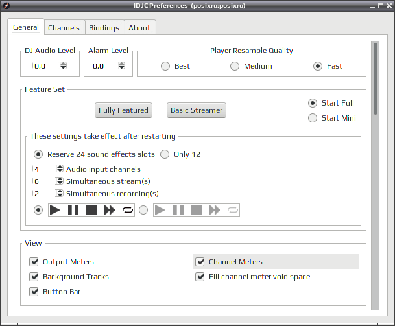The height and width of the screenshot is (326, 395).
Task: Click the greyed pause icon in the second button set
Action: coord(178,210)
